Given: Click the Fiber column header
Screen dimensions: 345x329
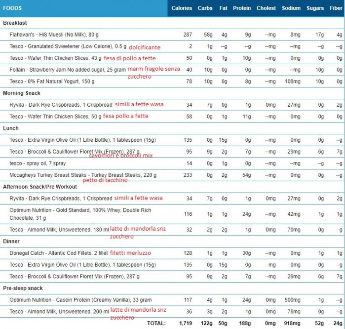Looking at the screenshot, I should 336,8.
